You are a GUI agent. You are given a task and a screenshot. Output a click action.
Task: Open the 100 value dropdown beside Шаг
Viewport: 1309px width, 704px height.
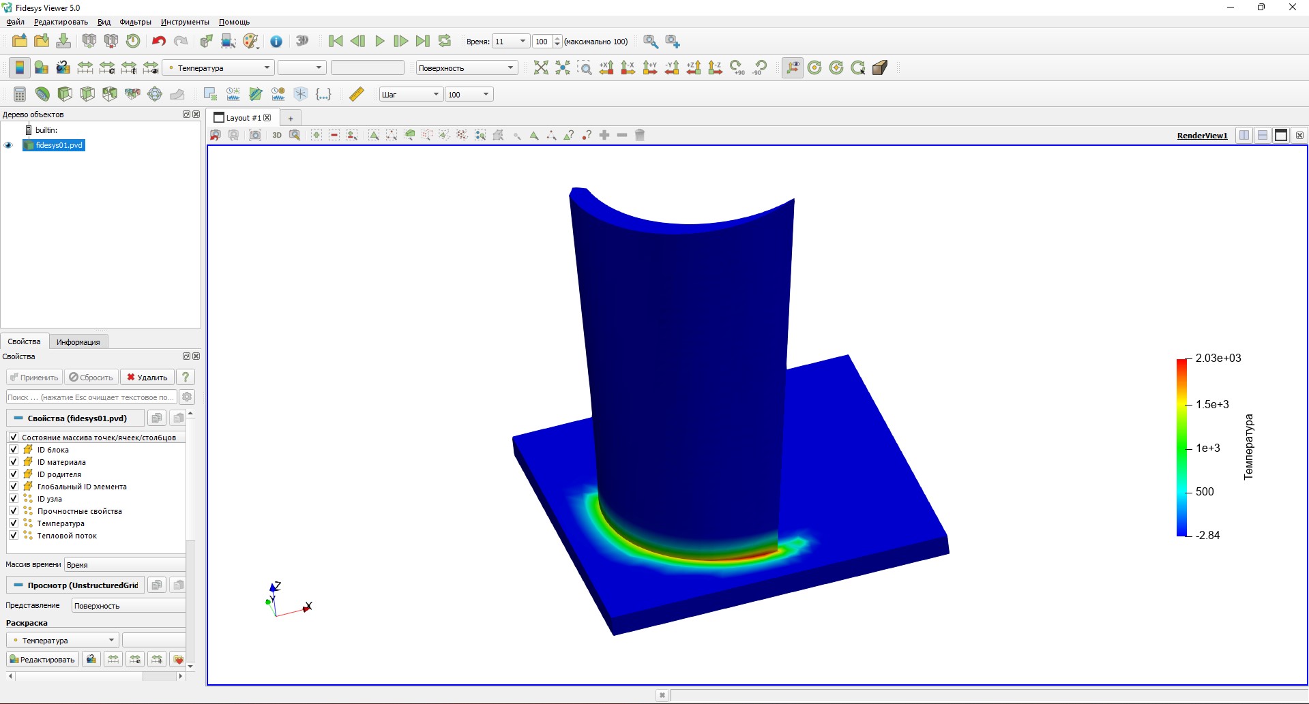point(469,94)
